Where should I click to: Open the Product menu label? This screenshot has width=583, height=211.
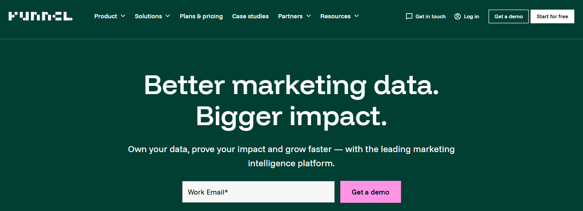point(106,16)
